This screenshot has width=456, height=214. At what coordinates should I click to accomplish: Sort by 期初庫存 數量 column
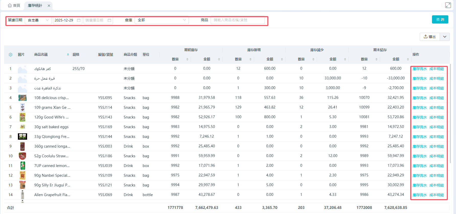coord(187,59)
